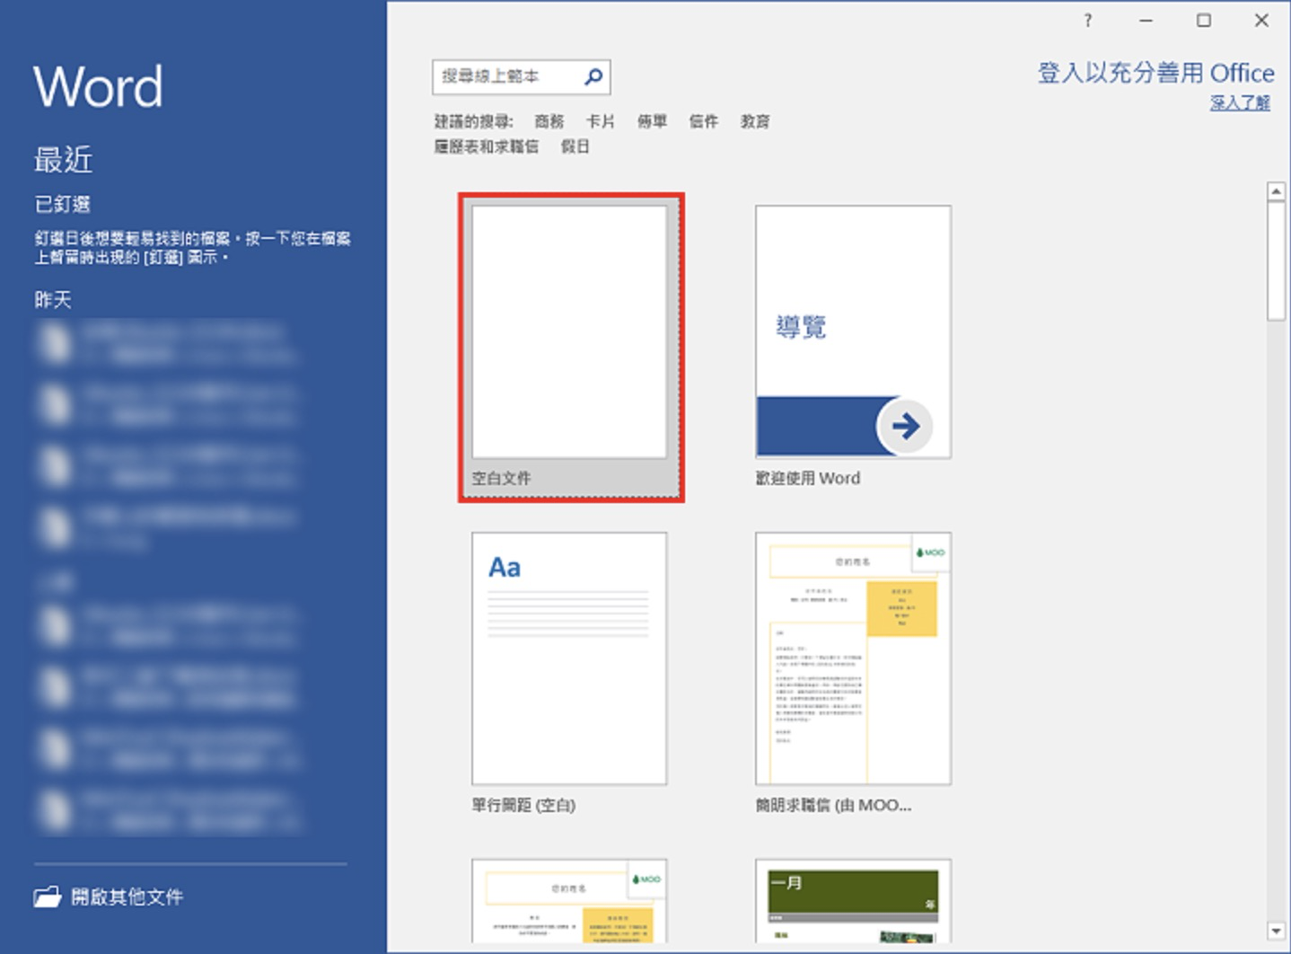Open the 一月 calendar template
Screen dimensions: 1291x954
coord(853,901)
